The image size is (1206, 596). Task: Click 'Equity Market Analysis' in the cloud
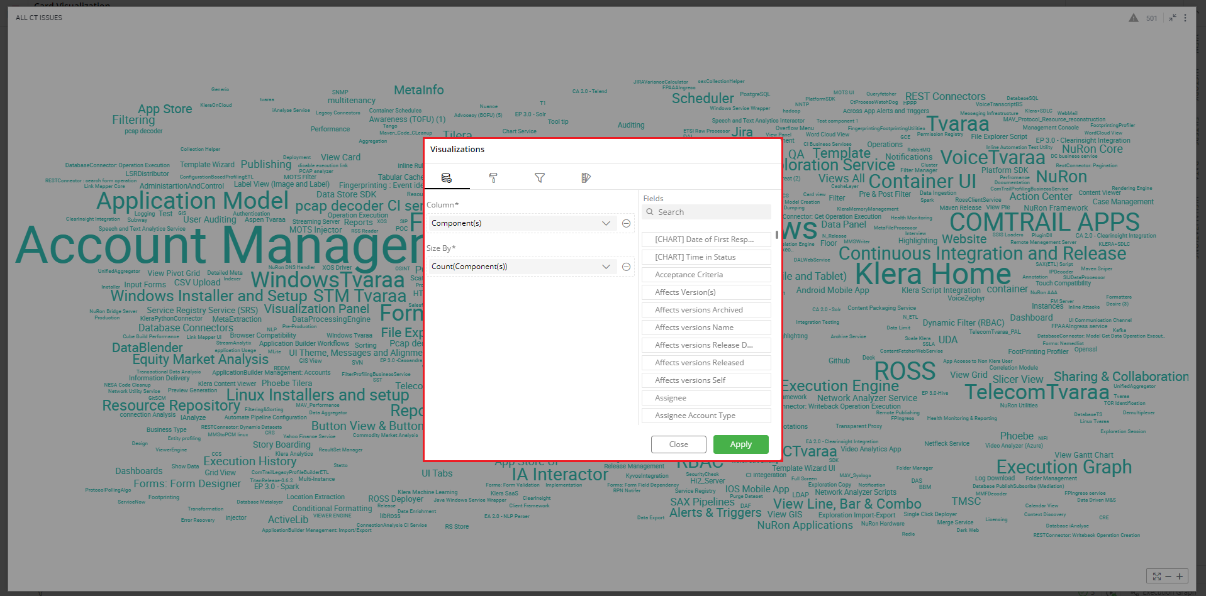click(201, 360)
